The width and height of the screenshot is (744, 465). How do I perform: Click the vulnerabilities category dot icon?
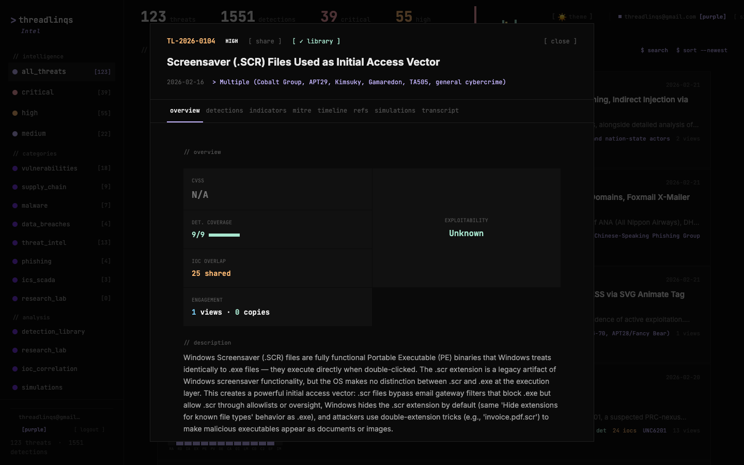point(14,168)
